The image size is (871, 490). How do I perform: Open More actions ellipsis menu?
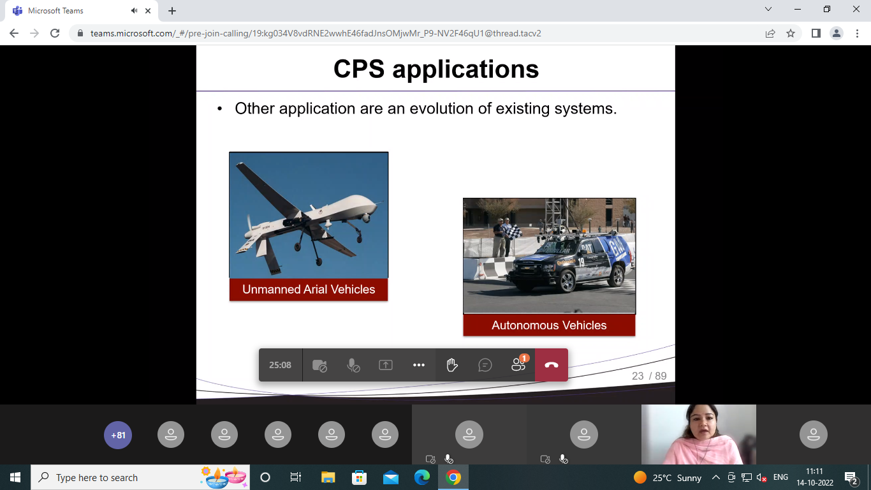pos(419,365)
